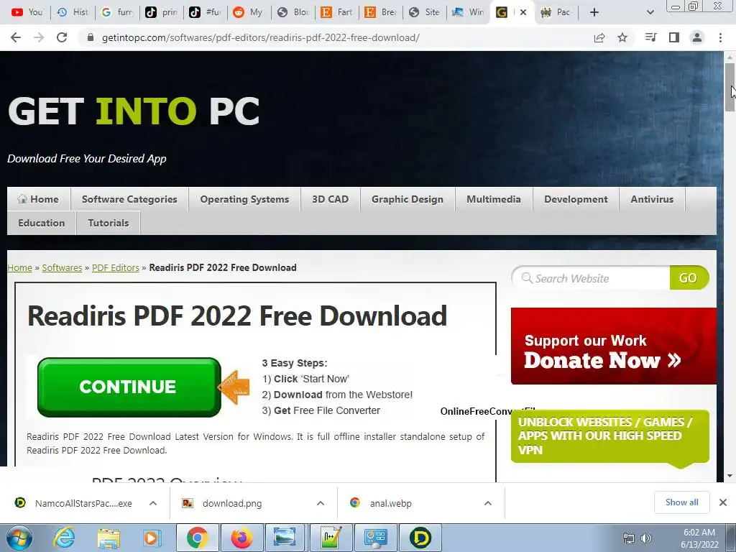
Task: Switch to the first TikTok tab
Action: tap(162, 12)
